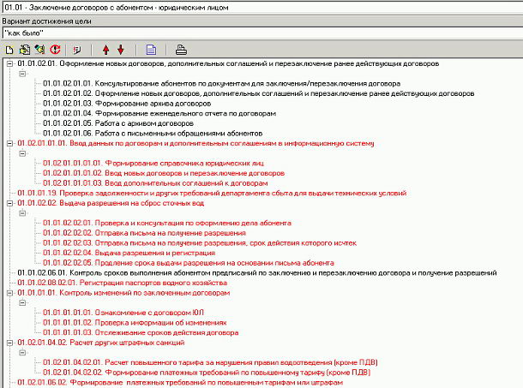Move item up with red up arrow

106,50
